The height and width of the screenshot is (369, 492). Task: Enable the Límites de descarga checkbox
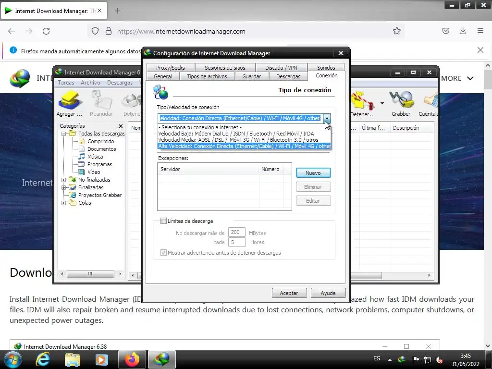163,221
